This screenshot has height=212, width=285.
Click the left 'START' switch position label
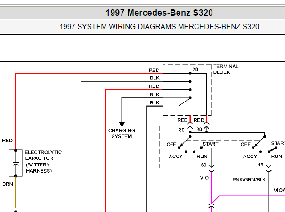click(210, 144)
